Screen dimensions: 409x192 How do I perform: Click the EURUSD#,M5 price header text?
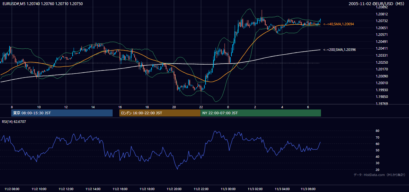point(42,4)
